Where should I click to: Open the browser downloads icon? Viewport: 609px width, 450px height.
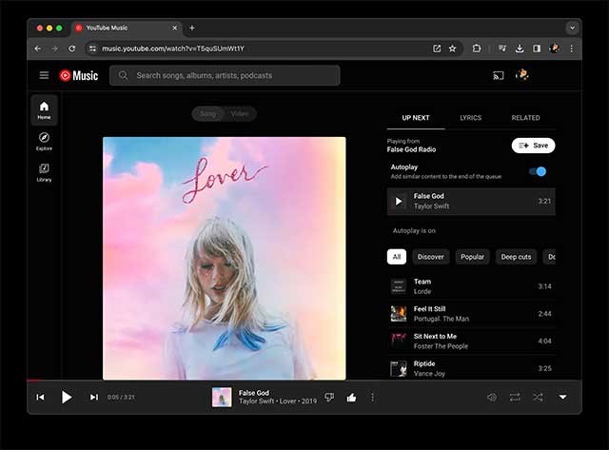coord(520,49)
